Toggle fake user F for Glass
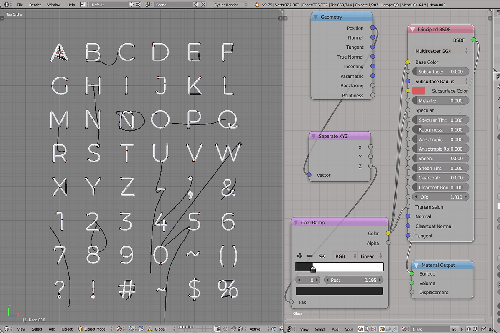This screenshot has width=500, height=333. tap(462, 329)
